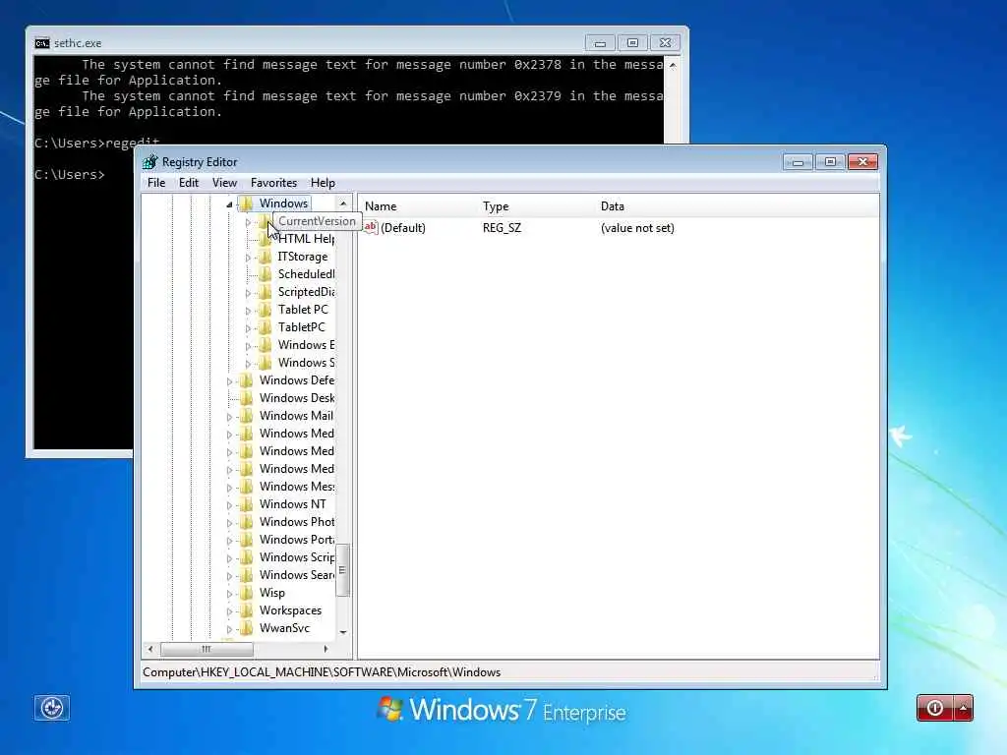The width and height of the screenshot is (1007, 755).
Task: Click the REG_SZ type cell
Action: pos(503,228)
